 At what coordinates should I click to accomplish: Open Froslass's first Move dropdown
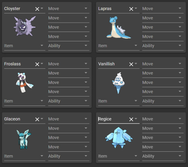pos(69,64)
